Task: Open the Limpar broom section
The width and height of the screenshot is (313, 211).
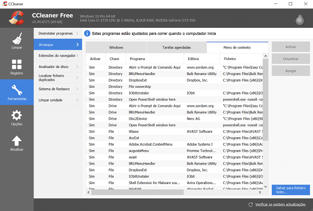Action: (x=17, y=41)
